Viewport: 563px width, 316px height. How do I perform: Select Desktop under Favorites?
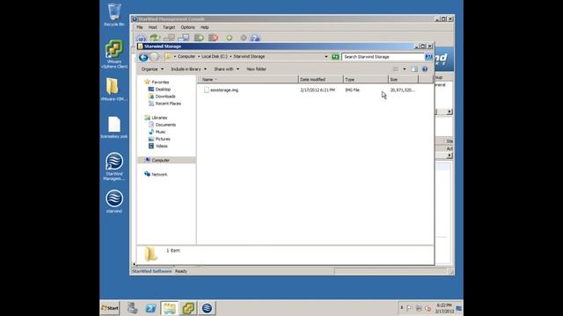(159, 90)
